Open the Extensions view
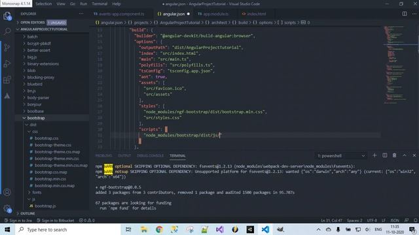The width and height of the screenshot is (419, 235). [7, 80]
